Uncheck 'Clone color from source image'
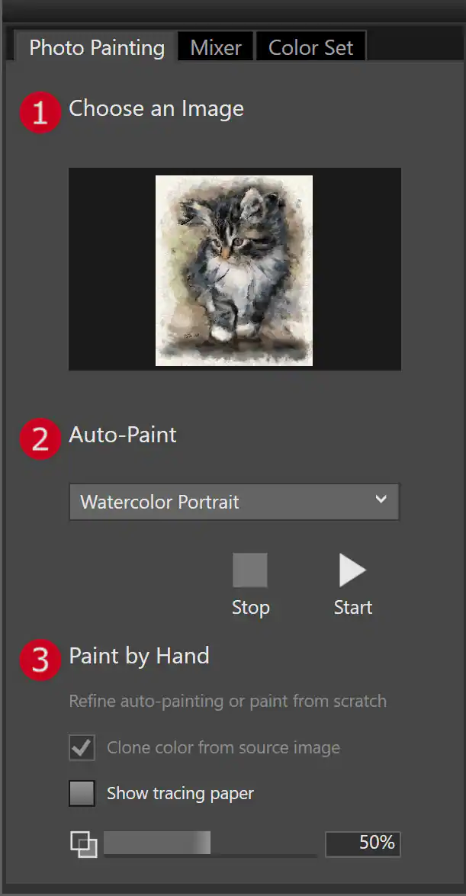Viewport: 466px width, 896px height. point(82,747)
